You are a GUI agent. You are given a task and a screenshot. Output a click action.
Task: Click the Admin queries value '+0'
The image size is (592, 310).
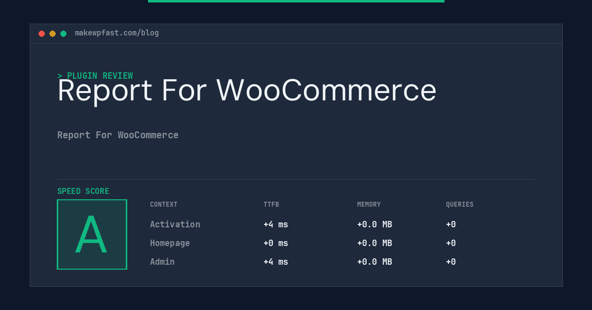coord(451,262)
